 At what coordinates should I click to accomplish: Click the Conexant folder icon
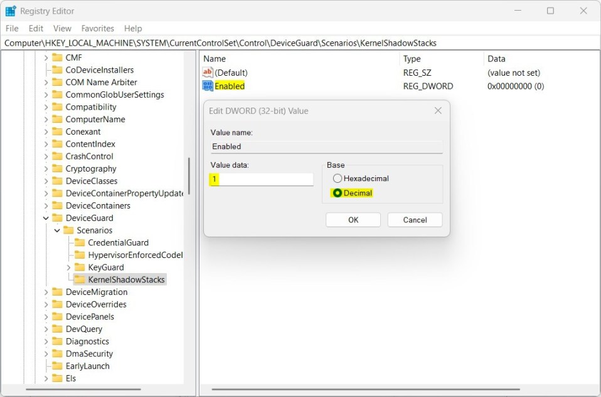coord(57,131)
